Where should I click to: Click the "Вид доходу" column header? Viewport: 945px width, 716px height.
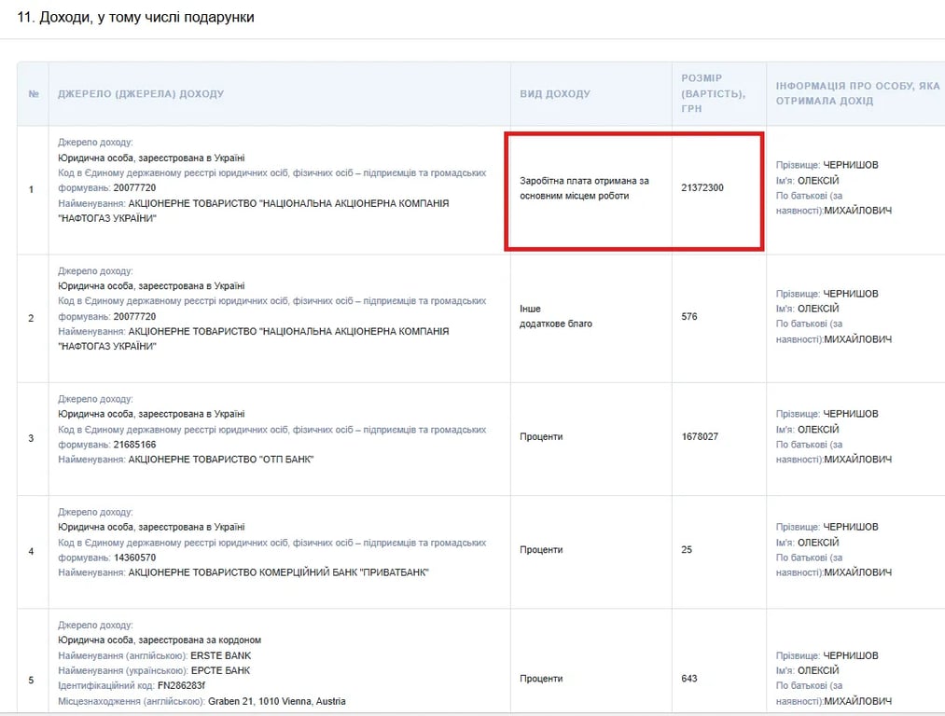555,94
